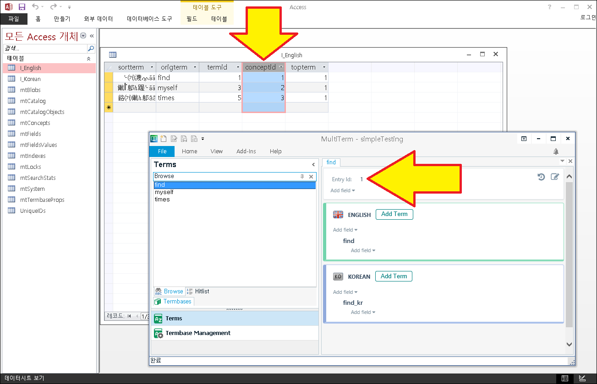Viewport: 597px width, 384px height.
Task: Click the notifications bell icon in MultiTerm
Action: [556, 151]
